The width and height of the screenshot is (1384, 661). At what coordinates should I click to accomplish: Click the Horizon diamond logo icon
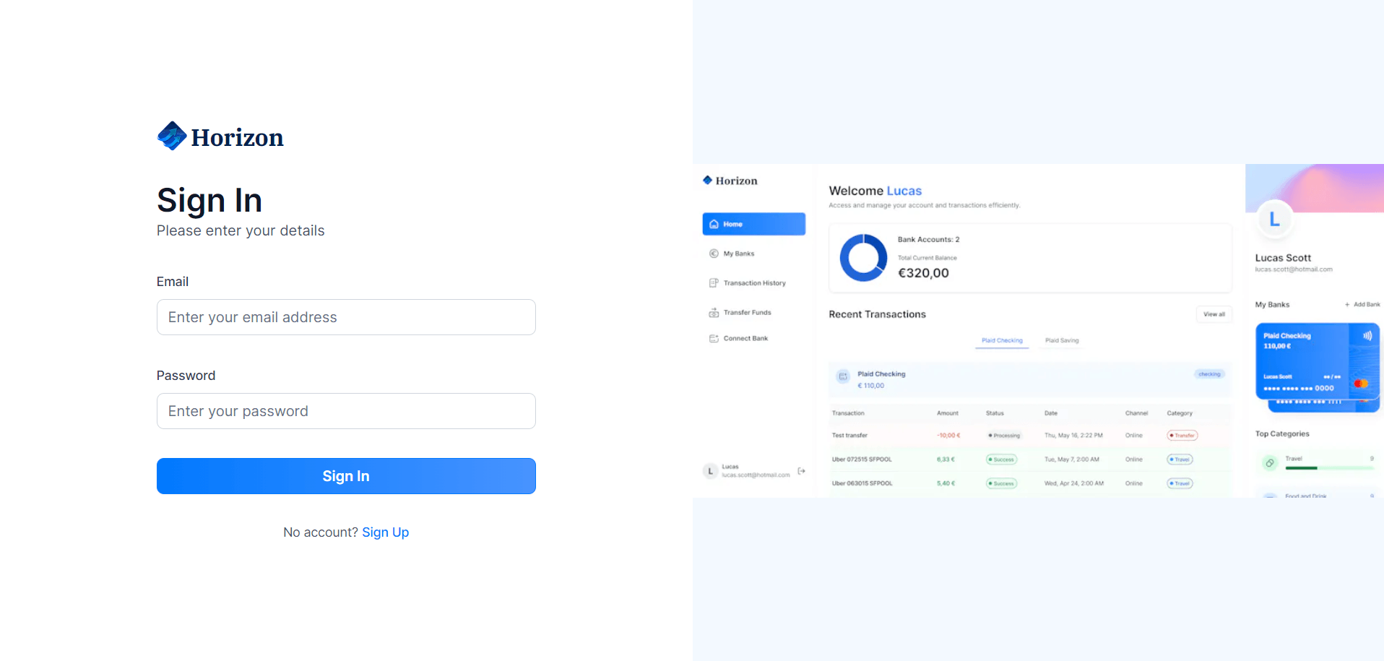click(172, 136)
